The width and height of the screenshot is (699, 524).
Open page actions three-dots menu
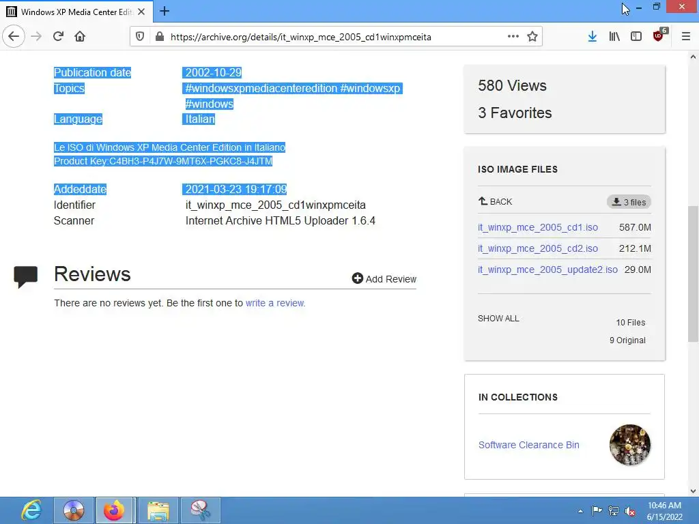pos(513,37)
